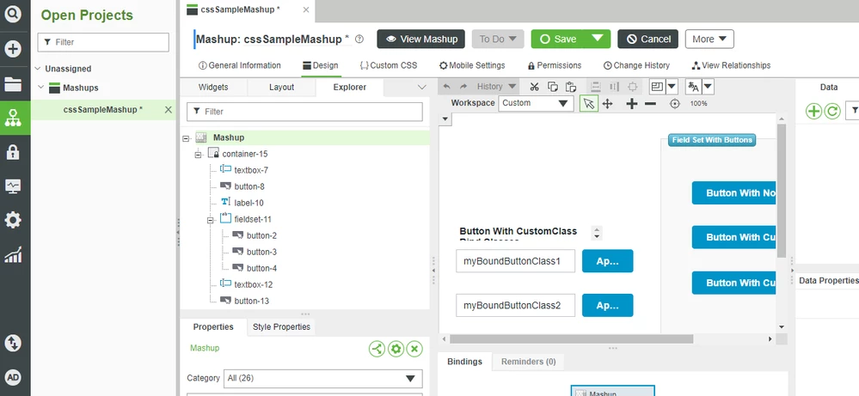The image size is (859, 396).
Task: Click the redo arrow in toolbar
Action: tap(463, 87)
